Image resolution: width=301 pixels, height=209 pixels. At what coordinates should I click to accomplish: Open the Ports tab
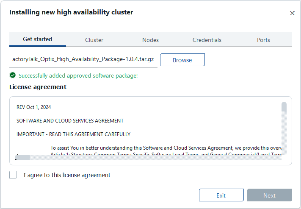(264, 40)
